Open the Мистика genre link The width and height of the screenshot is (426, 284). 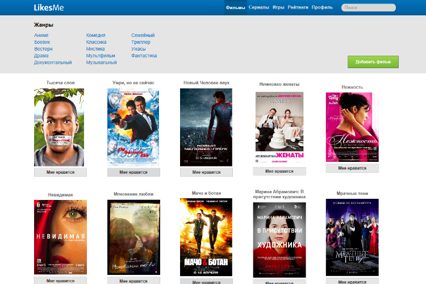coord(95,49)
